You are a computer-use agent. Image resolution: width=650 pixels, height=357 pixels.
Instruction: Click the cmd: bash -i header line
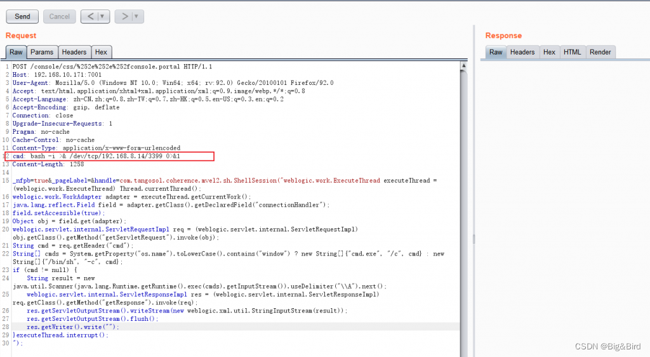[96, 156]
